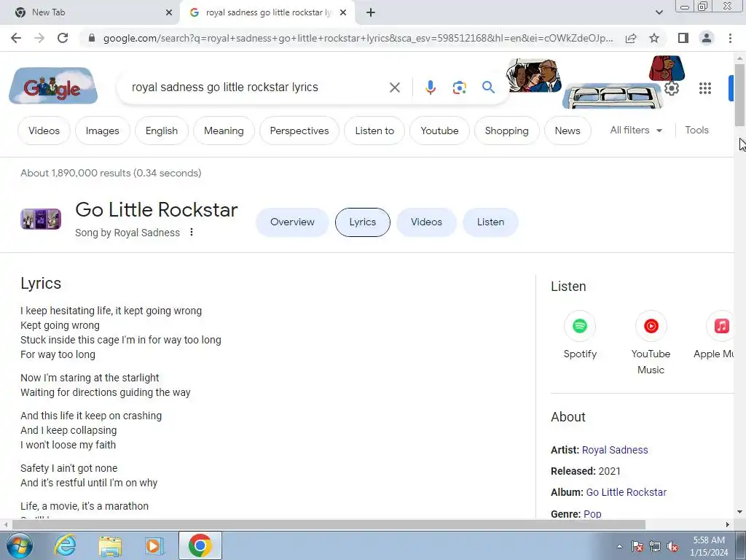Select the Listen to filter chip
The image size is (746, 560).
pyautogui.click(x=374, y=131)
